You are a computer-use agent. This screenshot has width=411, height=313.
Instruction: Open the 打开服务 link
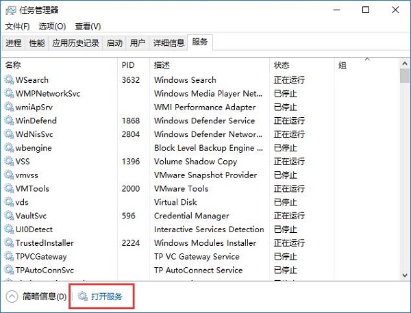pyautogui.click(x=107, y=297)
